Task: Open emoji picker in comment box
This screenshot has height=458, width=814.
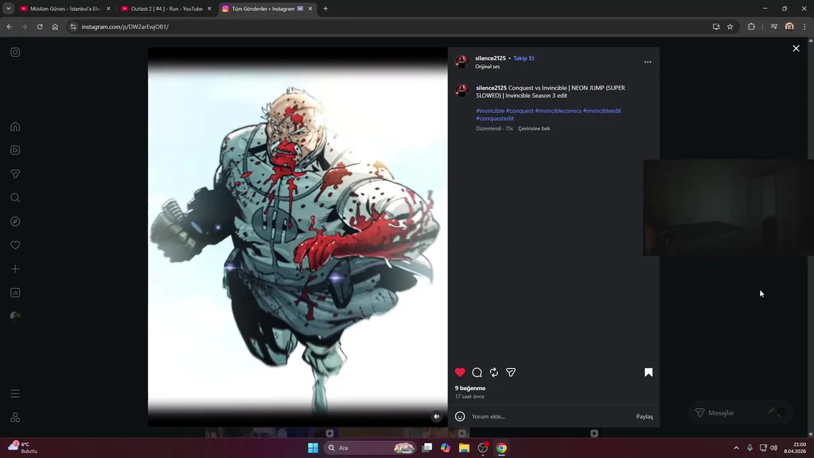Action: click(x=460, y=416)
